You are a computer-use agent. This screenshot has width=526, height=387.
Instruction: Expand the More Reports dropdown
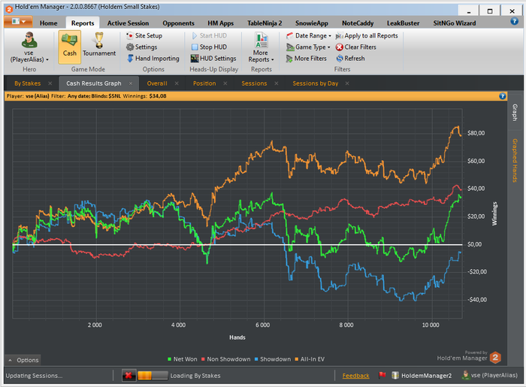(261, 47)
